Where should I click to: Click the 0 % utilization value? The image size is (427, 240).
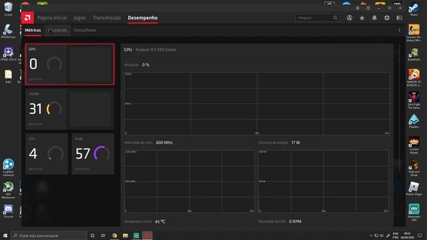point(145,65)
